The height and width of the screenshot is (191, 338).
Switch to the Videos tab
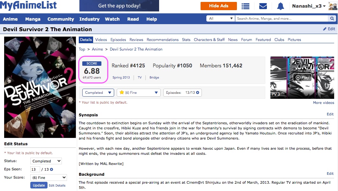[101, 40]
